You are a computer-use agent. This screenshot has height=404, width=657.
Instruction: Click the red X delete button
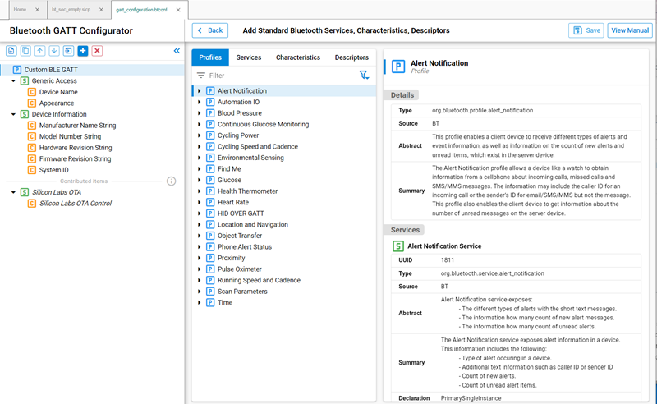click(97, 51)
